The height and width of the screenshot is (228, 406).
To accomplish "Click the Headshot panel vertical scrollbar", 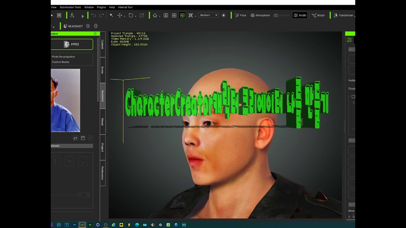I will tap(98, 70).
